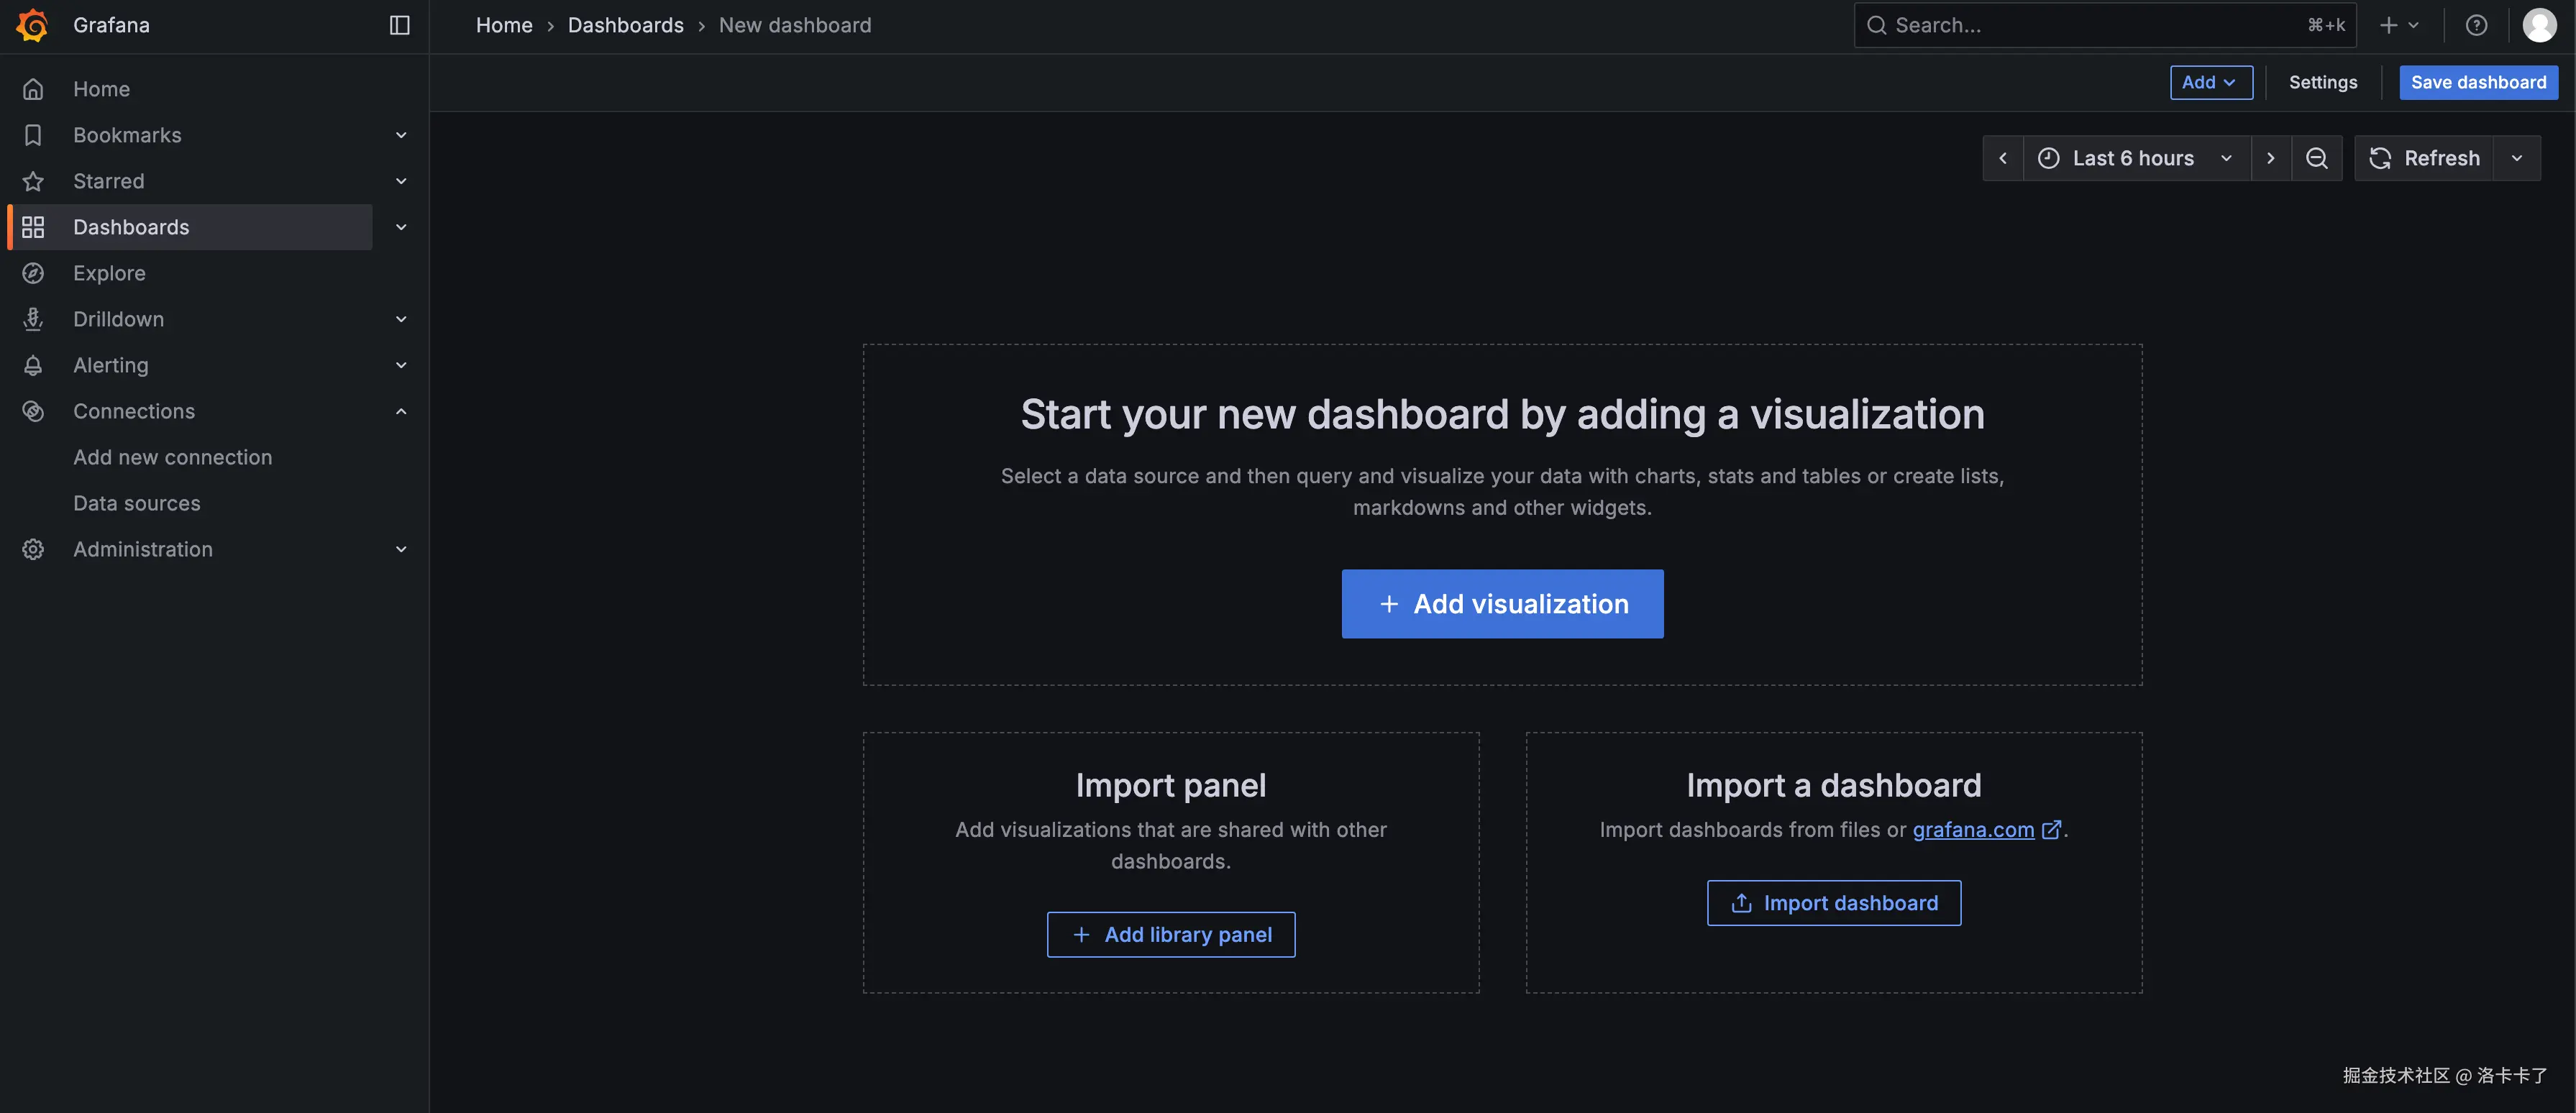Open the refresh interval dropdown arrow
The width and height of the screenshot is (2576, 1113).
[x=2516, y=158]
